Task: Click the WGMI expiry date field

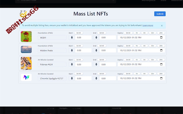Action: (141, 37)
